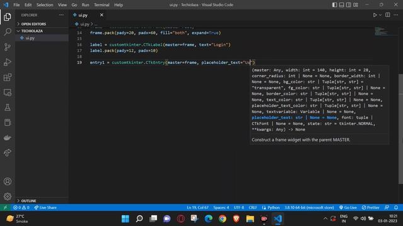Open the Accounts icon

[8, 181]
